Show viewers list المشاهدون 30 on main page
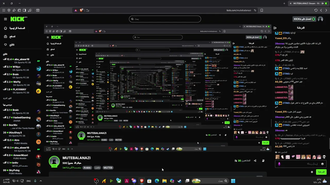Screen dimensions: 330x185 [x=243, y=161]
